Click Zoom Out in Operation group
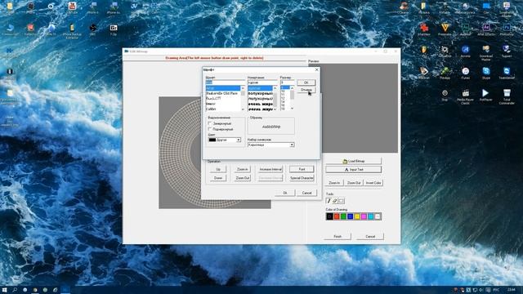This screenshot has width=523, height=294. click(242, 178)
